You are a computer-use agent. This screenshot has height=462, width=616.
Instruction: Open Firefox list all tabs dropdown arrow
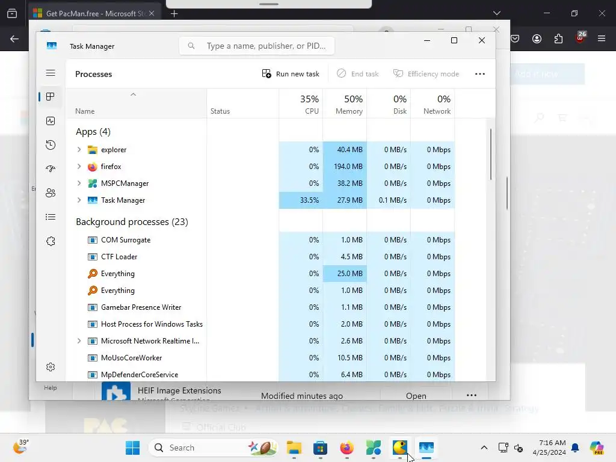(496, 13)
